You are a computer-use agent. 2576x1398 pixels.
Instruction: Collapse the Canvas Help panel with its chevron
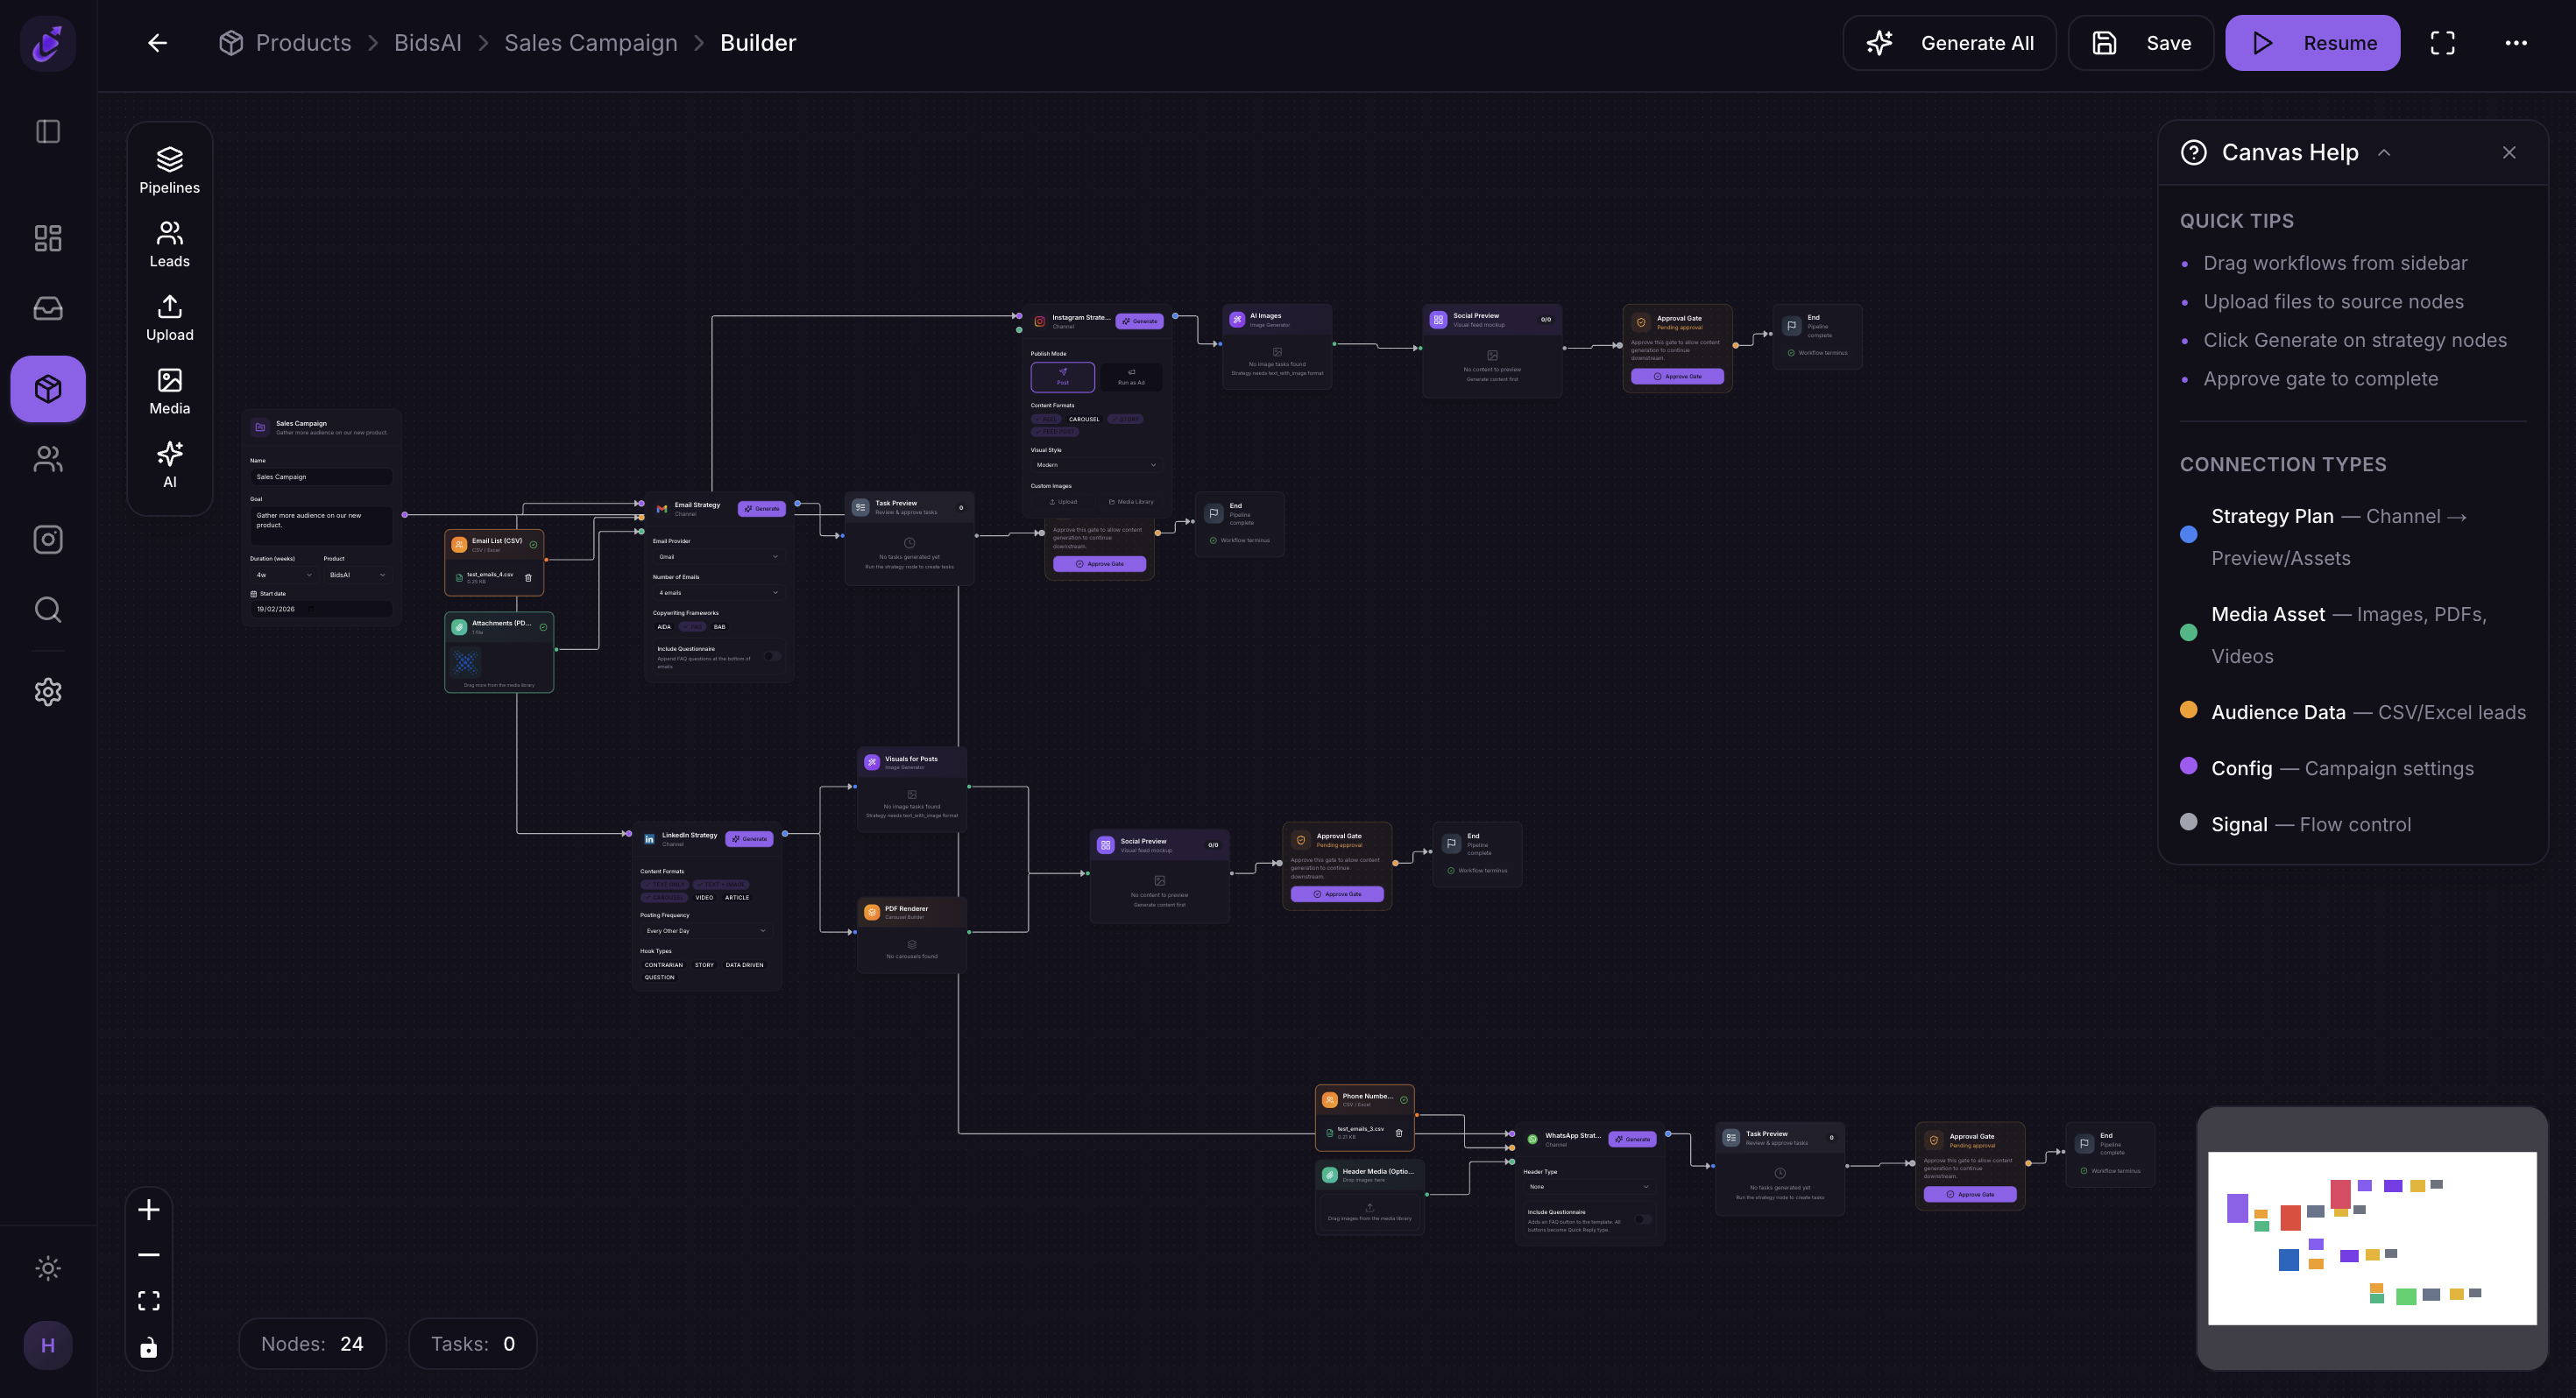pos(2384,153)
